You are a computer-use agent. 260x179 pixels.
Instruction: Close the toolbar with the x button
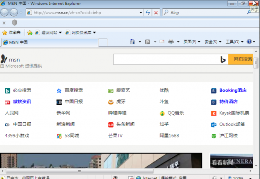[4, 23]
